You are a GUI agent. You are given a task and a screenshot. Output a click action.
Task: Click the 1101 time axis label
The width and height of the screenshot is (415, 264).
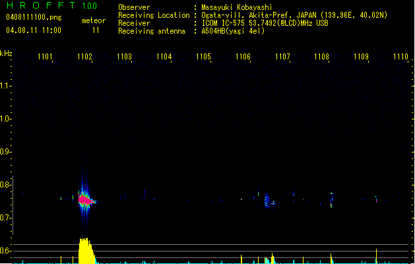[46, 56]
